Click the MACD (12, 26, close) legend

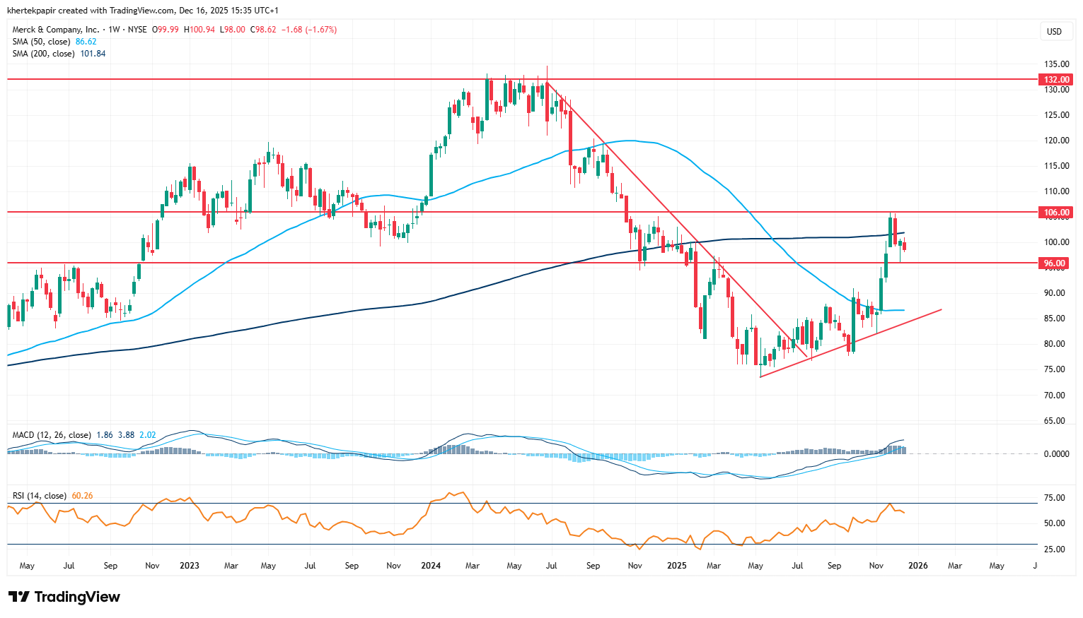(52, 435)
